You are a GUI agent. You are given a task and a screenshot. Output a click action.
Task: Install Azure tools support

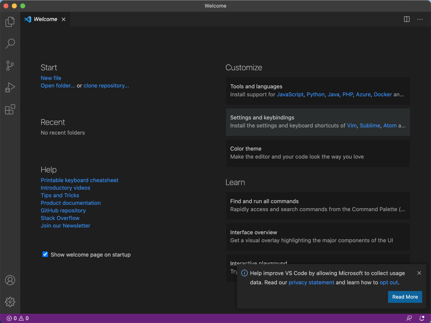(363, 95)
